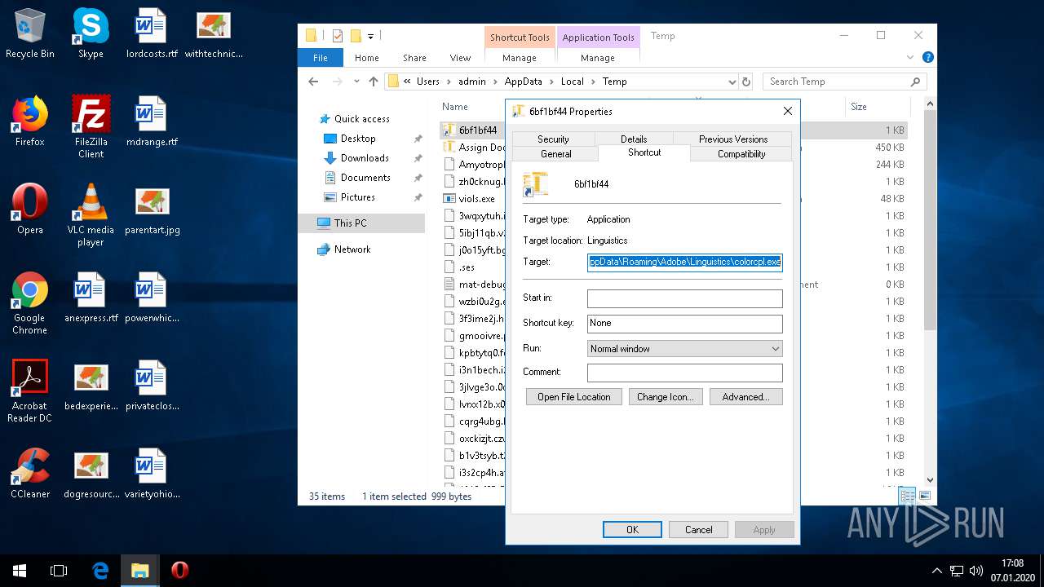Click the Comment field
Screen dimensions: 1044x587
coord(685,373)
